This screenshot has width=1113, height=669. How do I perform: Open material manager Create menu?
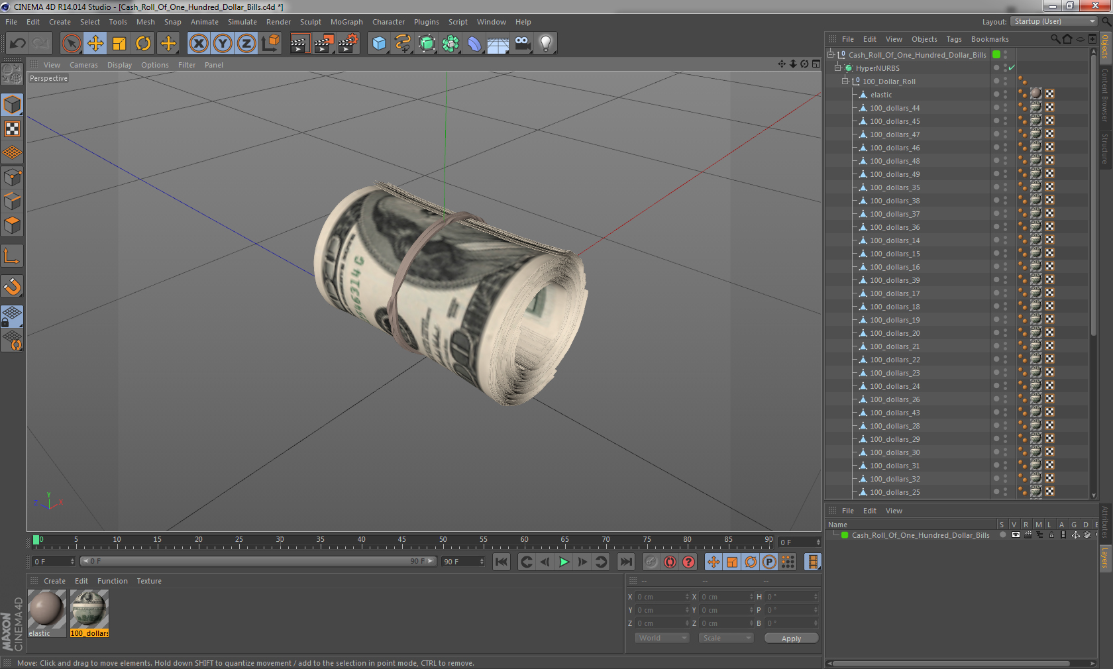coord(54,581)
